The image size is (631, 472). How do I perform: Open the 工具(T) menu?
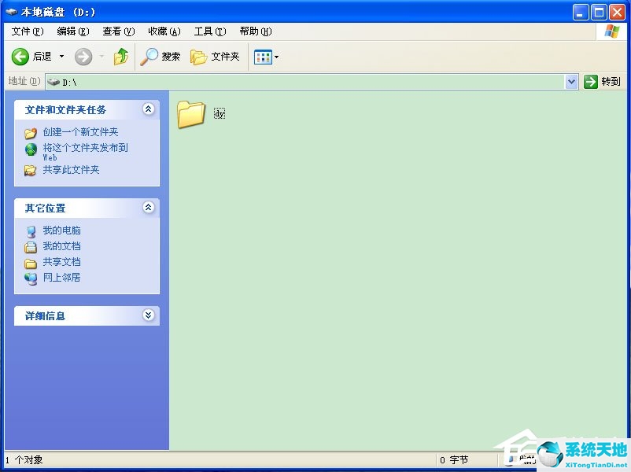coord(209,31)
